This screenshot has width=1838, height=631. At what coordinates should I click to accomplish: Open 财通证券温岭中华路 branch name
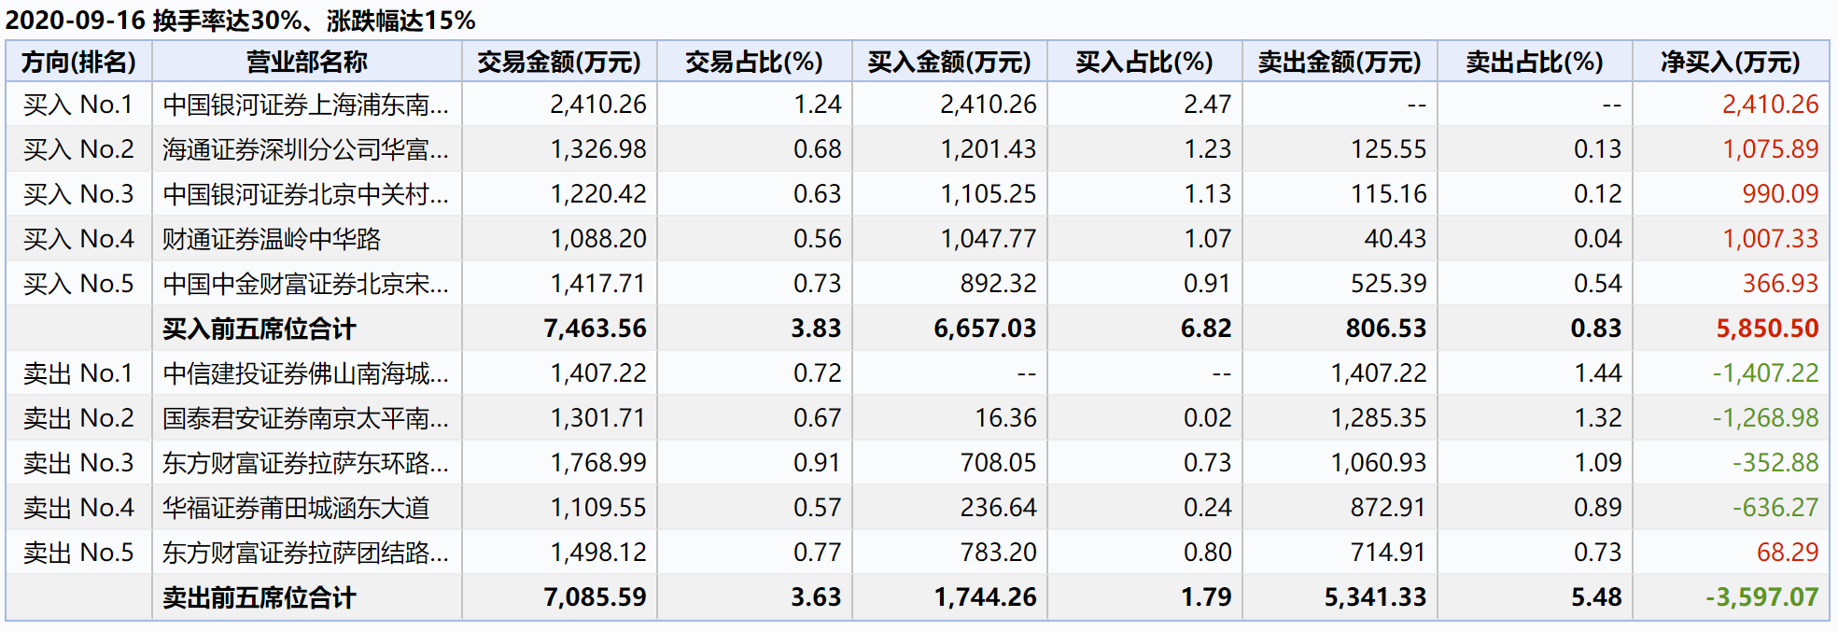click(x=272, y=239)
